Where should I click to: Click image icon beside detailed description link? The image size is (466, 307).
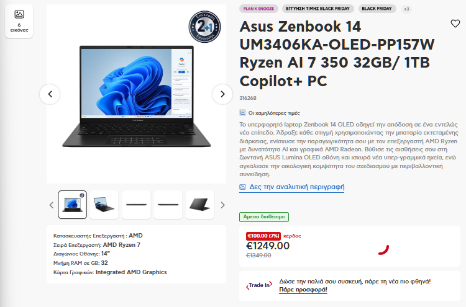coord(242,187)
